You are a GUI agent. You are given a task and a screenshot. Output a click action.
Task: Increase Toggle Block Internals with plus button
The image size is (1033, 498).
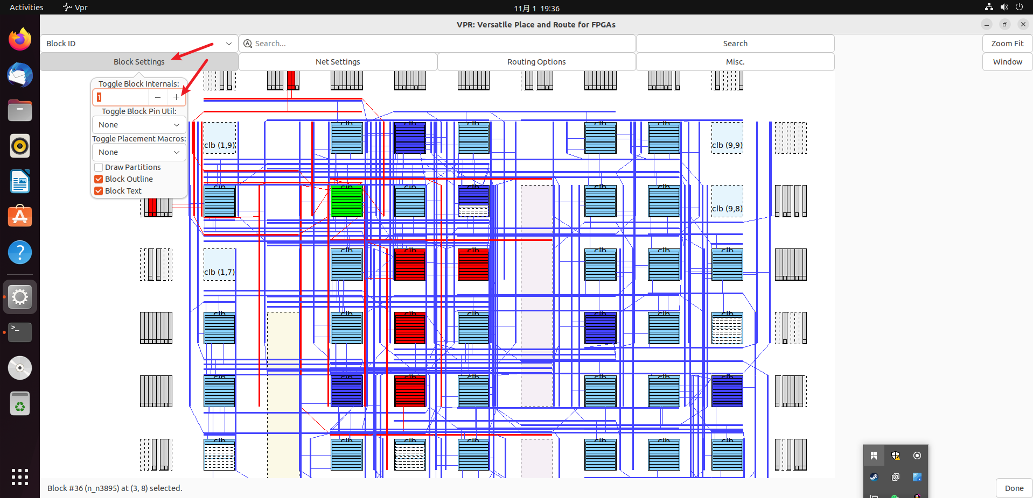tap(176, 97)
